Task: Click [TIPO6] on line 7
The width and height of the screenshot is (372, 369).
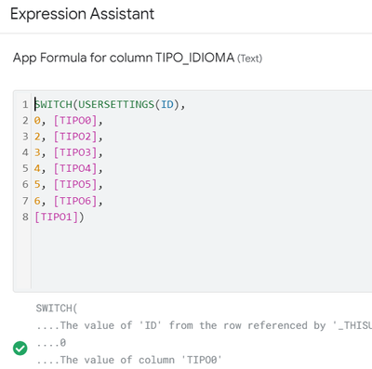Action: (75, 201)
